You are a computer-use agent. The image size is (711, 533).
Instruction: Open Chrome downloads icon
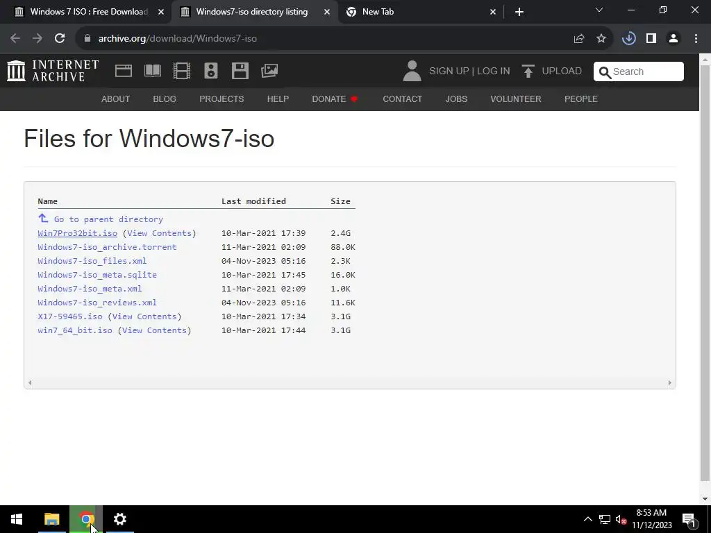tap(629, 39)
